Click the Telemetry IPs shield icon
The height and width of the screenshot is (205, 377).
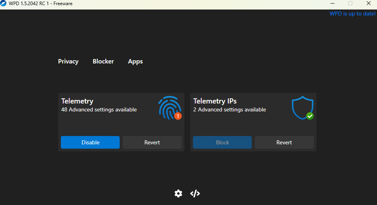(x=303, y=108)
